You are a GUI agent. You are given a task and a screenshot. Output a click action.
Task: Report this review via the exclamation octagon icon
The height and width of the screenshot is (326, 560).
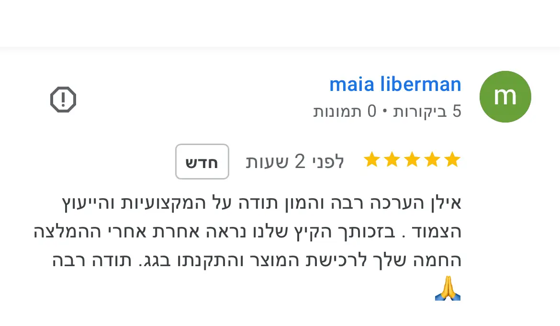point(63,100)
